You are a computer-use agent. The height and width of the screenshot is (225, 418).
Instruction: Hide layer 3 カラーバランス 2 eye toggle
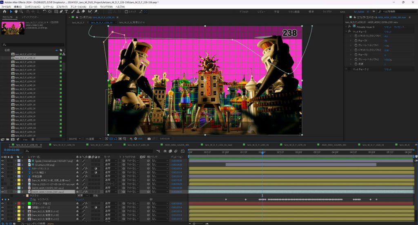(x=2, y=169)
